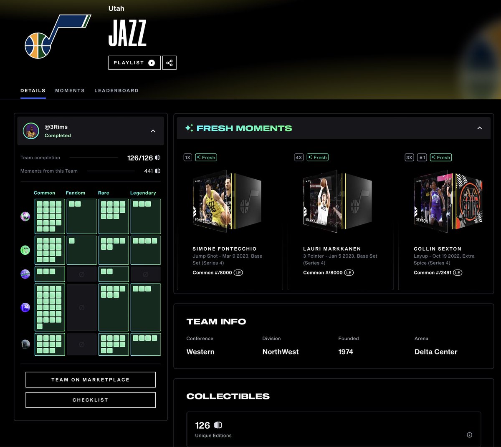This screenshot has width=501, height=447.
Task: Click the Common tier column header
Action: click(44, 193)
